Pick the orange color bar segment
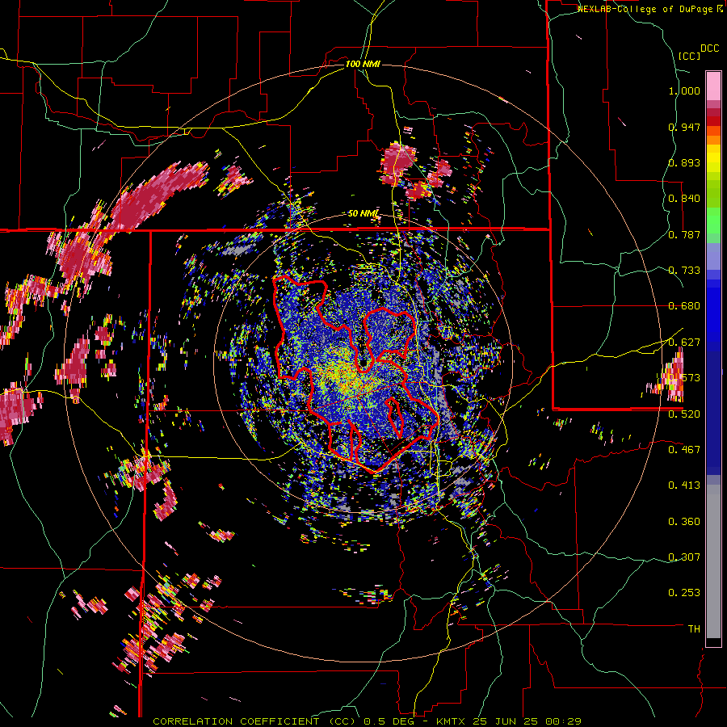 pyautogui.click(x=713, y=140)
